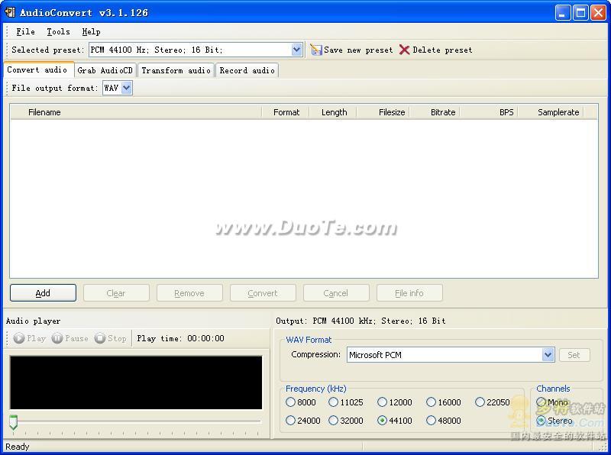This screenshot has width=611, height=455.
Task: Select the 24000 frequency radio button
Action: pyautogui.click(x=290, y=421)
